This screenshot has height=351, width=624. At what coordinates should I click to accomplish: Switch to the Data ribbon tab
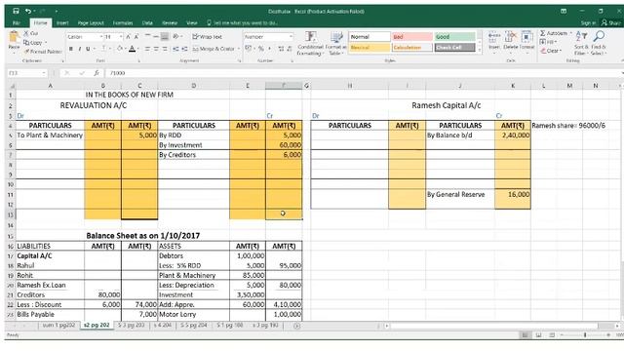147,23
